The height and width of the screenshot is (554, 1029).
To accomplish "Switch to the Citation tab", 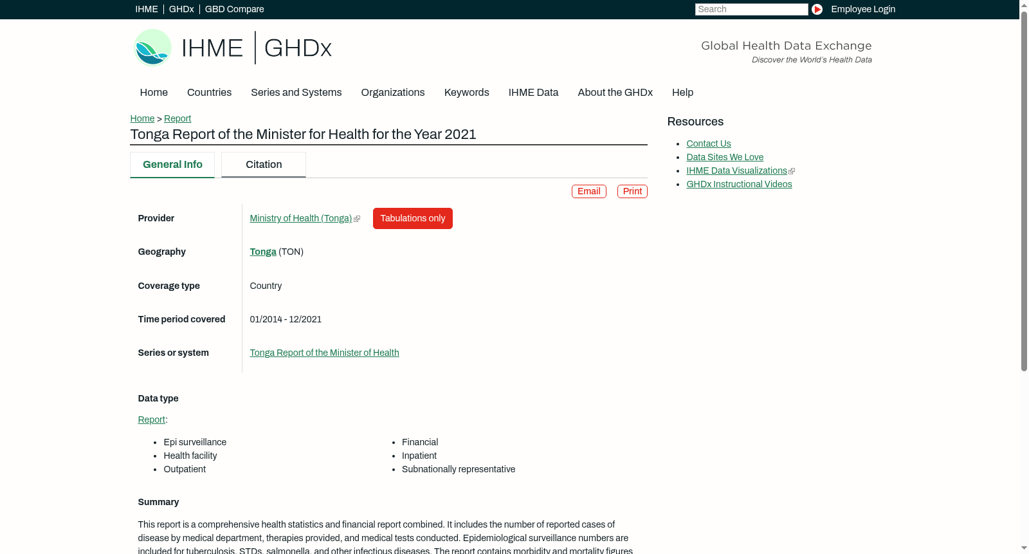I will click(264, 165).
